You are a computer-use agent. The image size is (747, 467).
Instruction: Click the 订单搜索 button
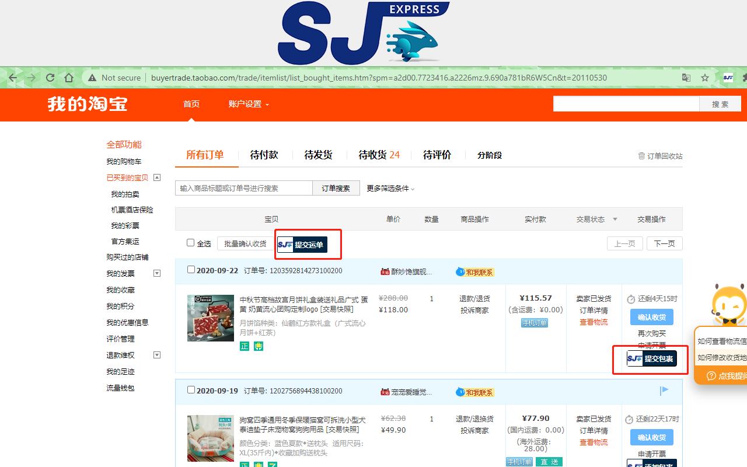click(x=336, y=188)
